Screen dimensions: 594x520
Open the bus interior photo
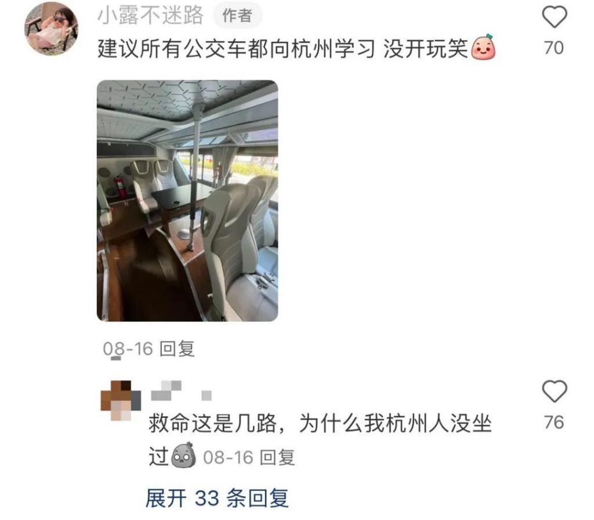point(187,200)
